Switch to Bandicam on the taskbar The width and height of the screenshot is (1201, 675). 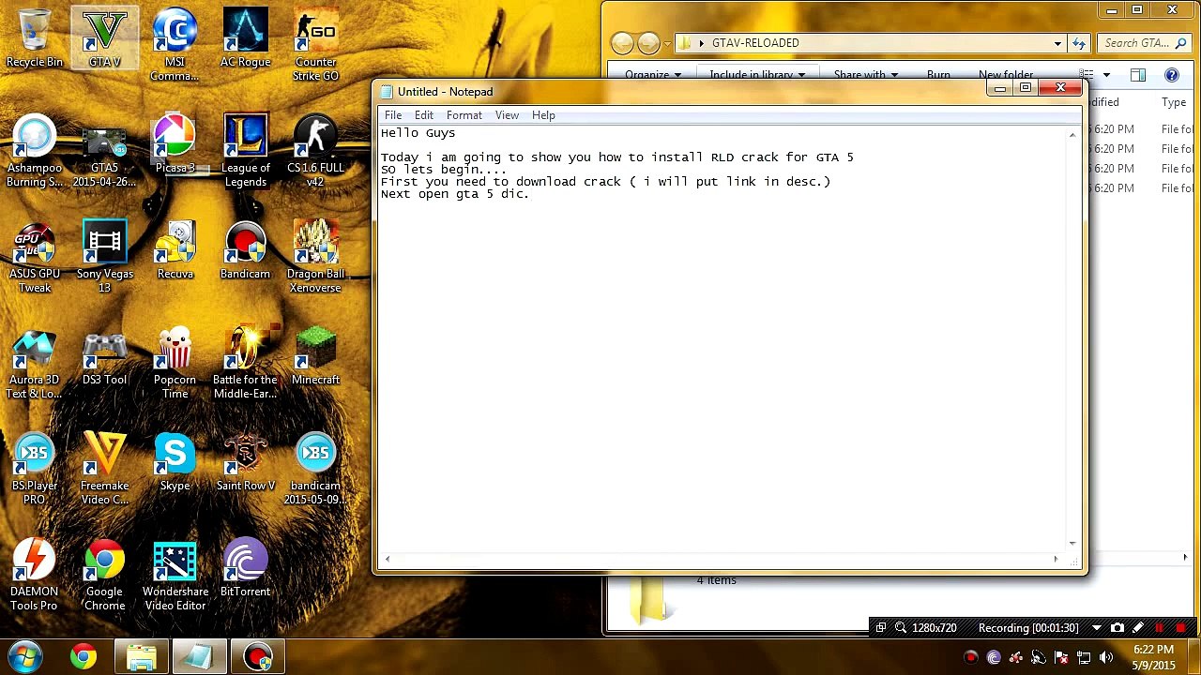(x=257, y=657)
